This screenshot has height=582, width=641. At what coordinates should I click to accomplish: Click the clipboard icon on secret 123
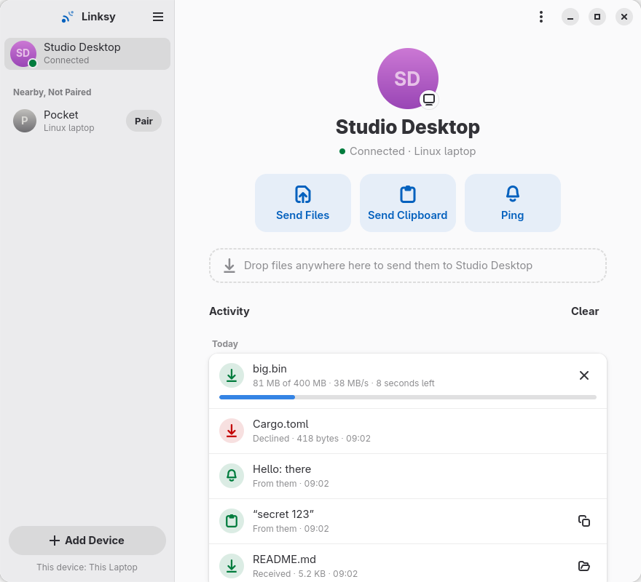(x=232, y=521)
